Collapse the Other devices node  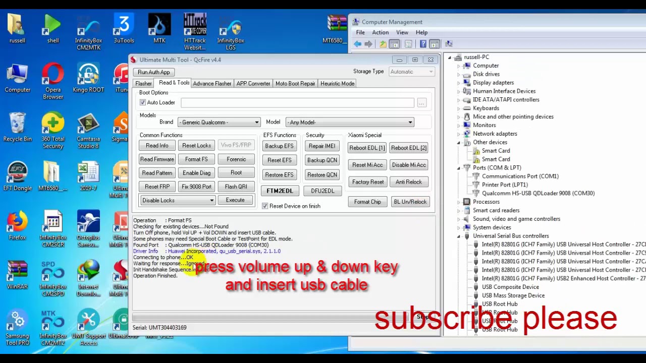tap(459, 142)
